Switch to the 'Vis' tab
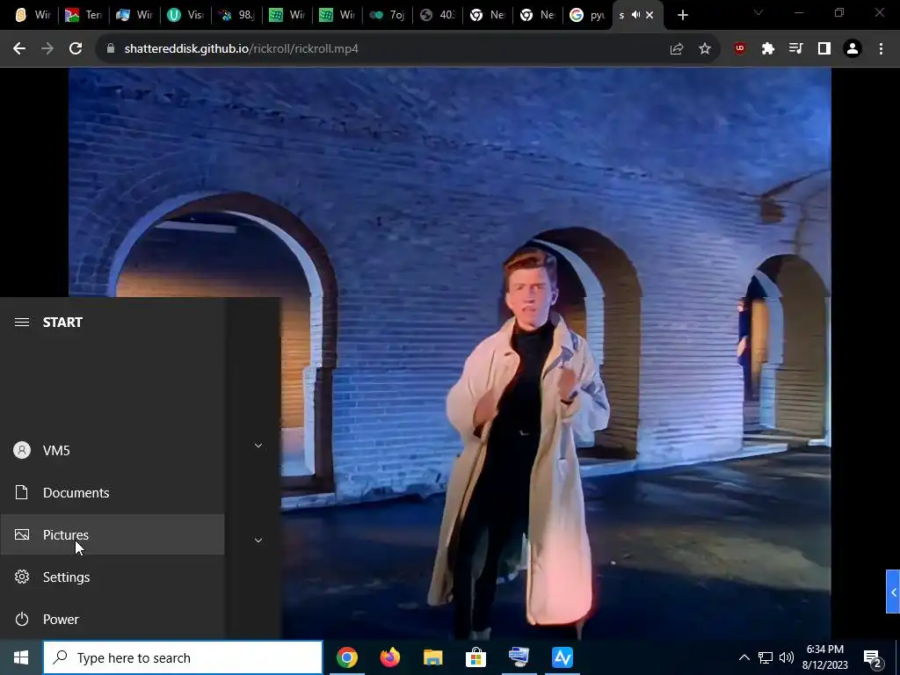The image size is (900, 675). point(185,15)
